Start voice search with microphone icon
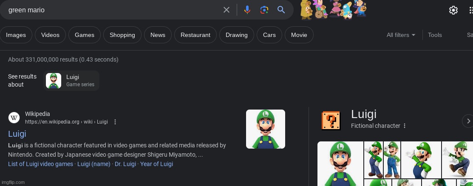This screenshot has height=186, width=473. (x=247, y=10)
